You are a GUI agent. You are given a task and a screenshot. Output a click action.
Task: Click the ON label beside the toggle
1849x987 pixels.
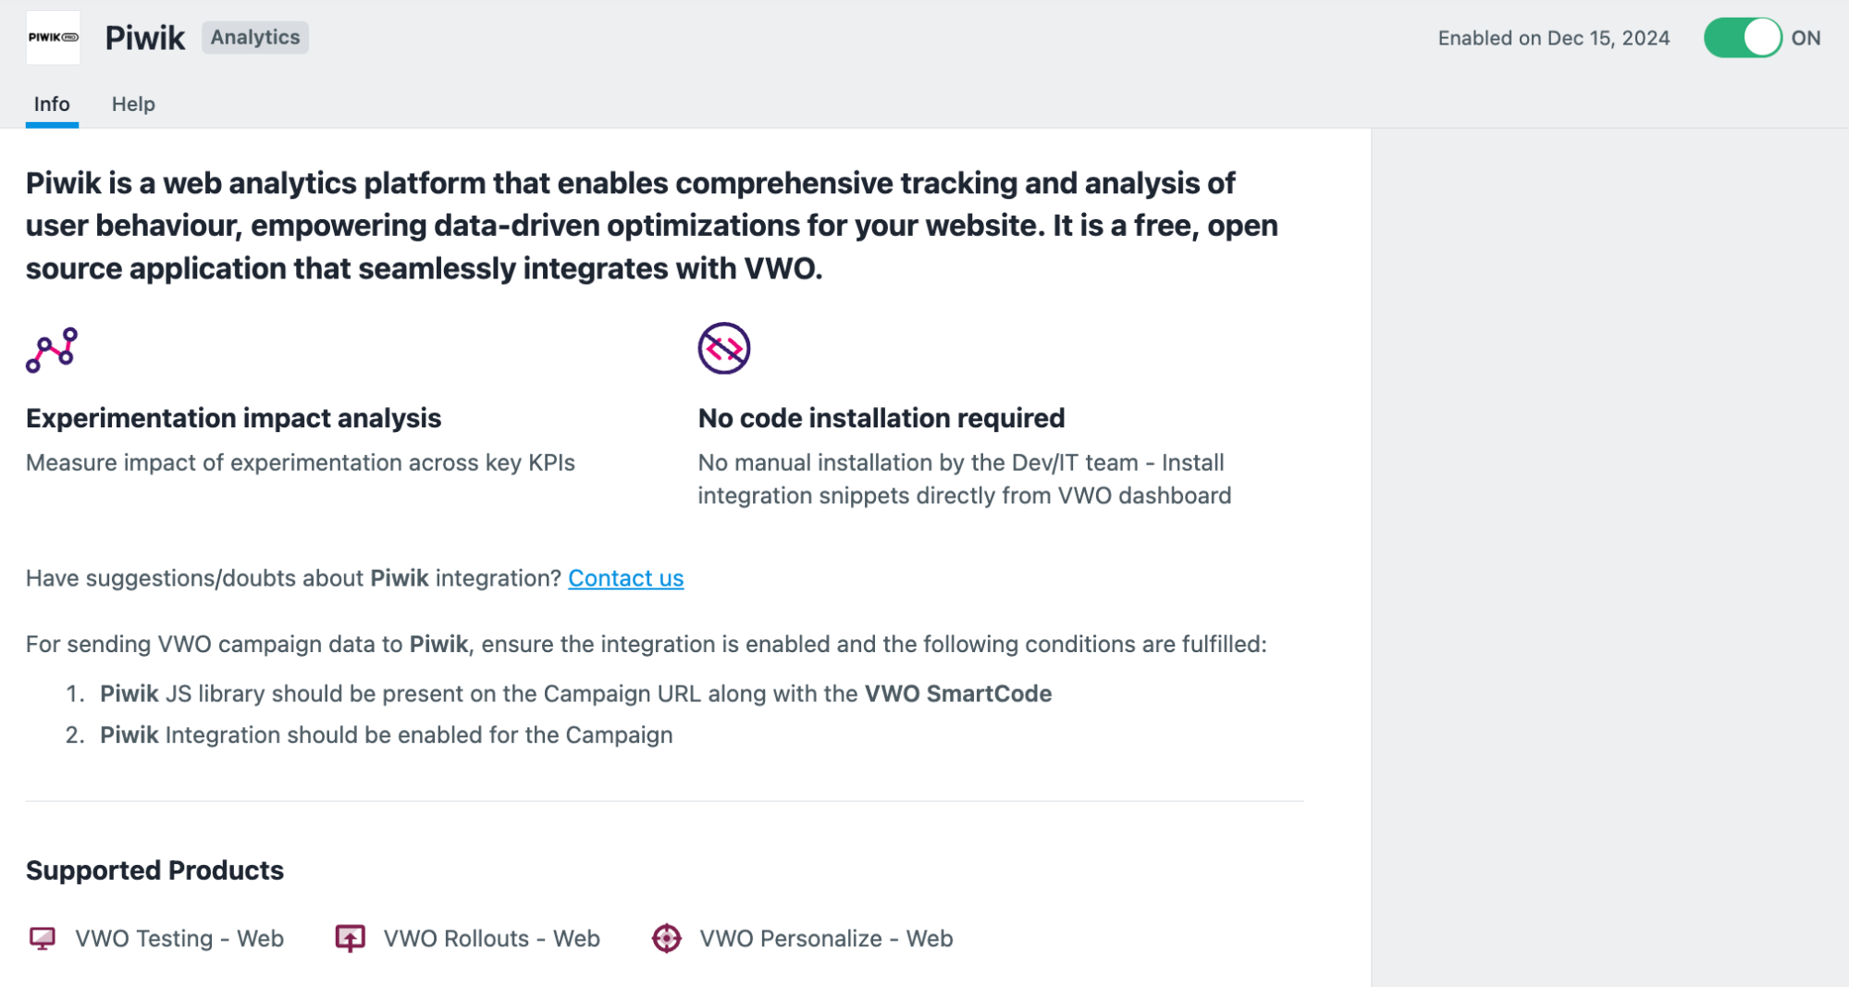tap(1806, 38)
